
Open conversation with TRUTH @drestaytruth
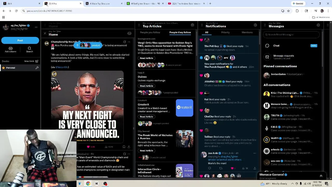(x=291, y=117)
